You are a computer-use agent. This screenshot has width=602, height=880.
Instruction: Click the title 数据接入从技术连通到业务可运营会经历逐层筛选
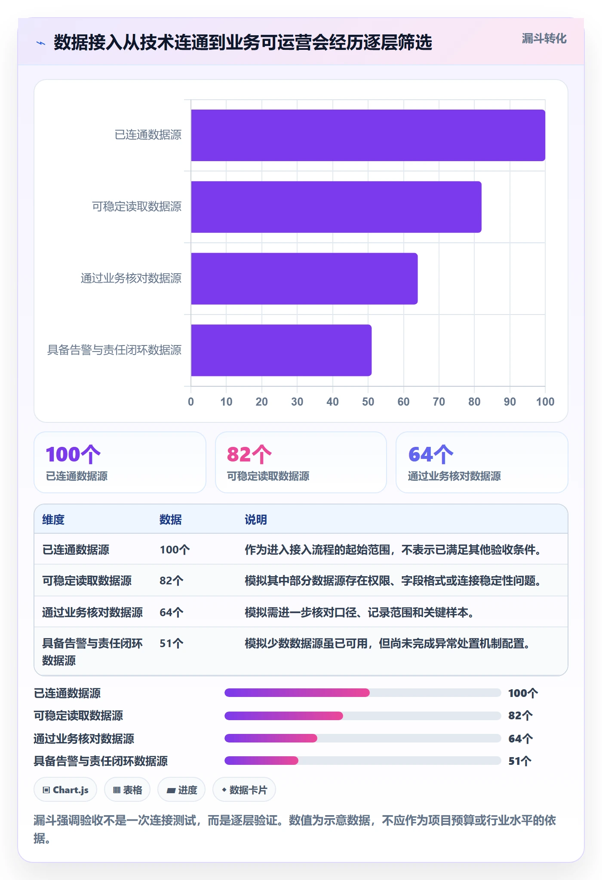[x=243, y=43]
